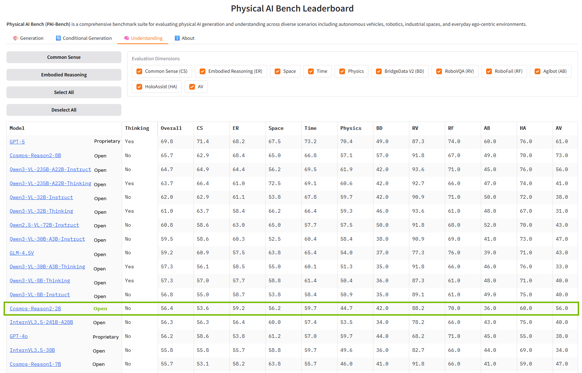The image size is (582, 373).
Task: Uncheck the Common Sense (CS) dimension
Action: (139, 71)
